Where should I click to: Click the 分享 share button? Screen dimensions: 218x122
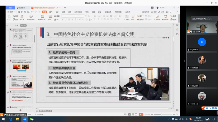[x=161, y=12]
